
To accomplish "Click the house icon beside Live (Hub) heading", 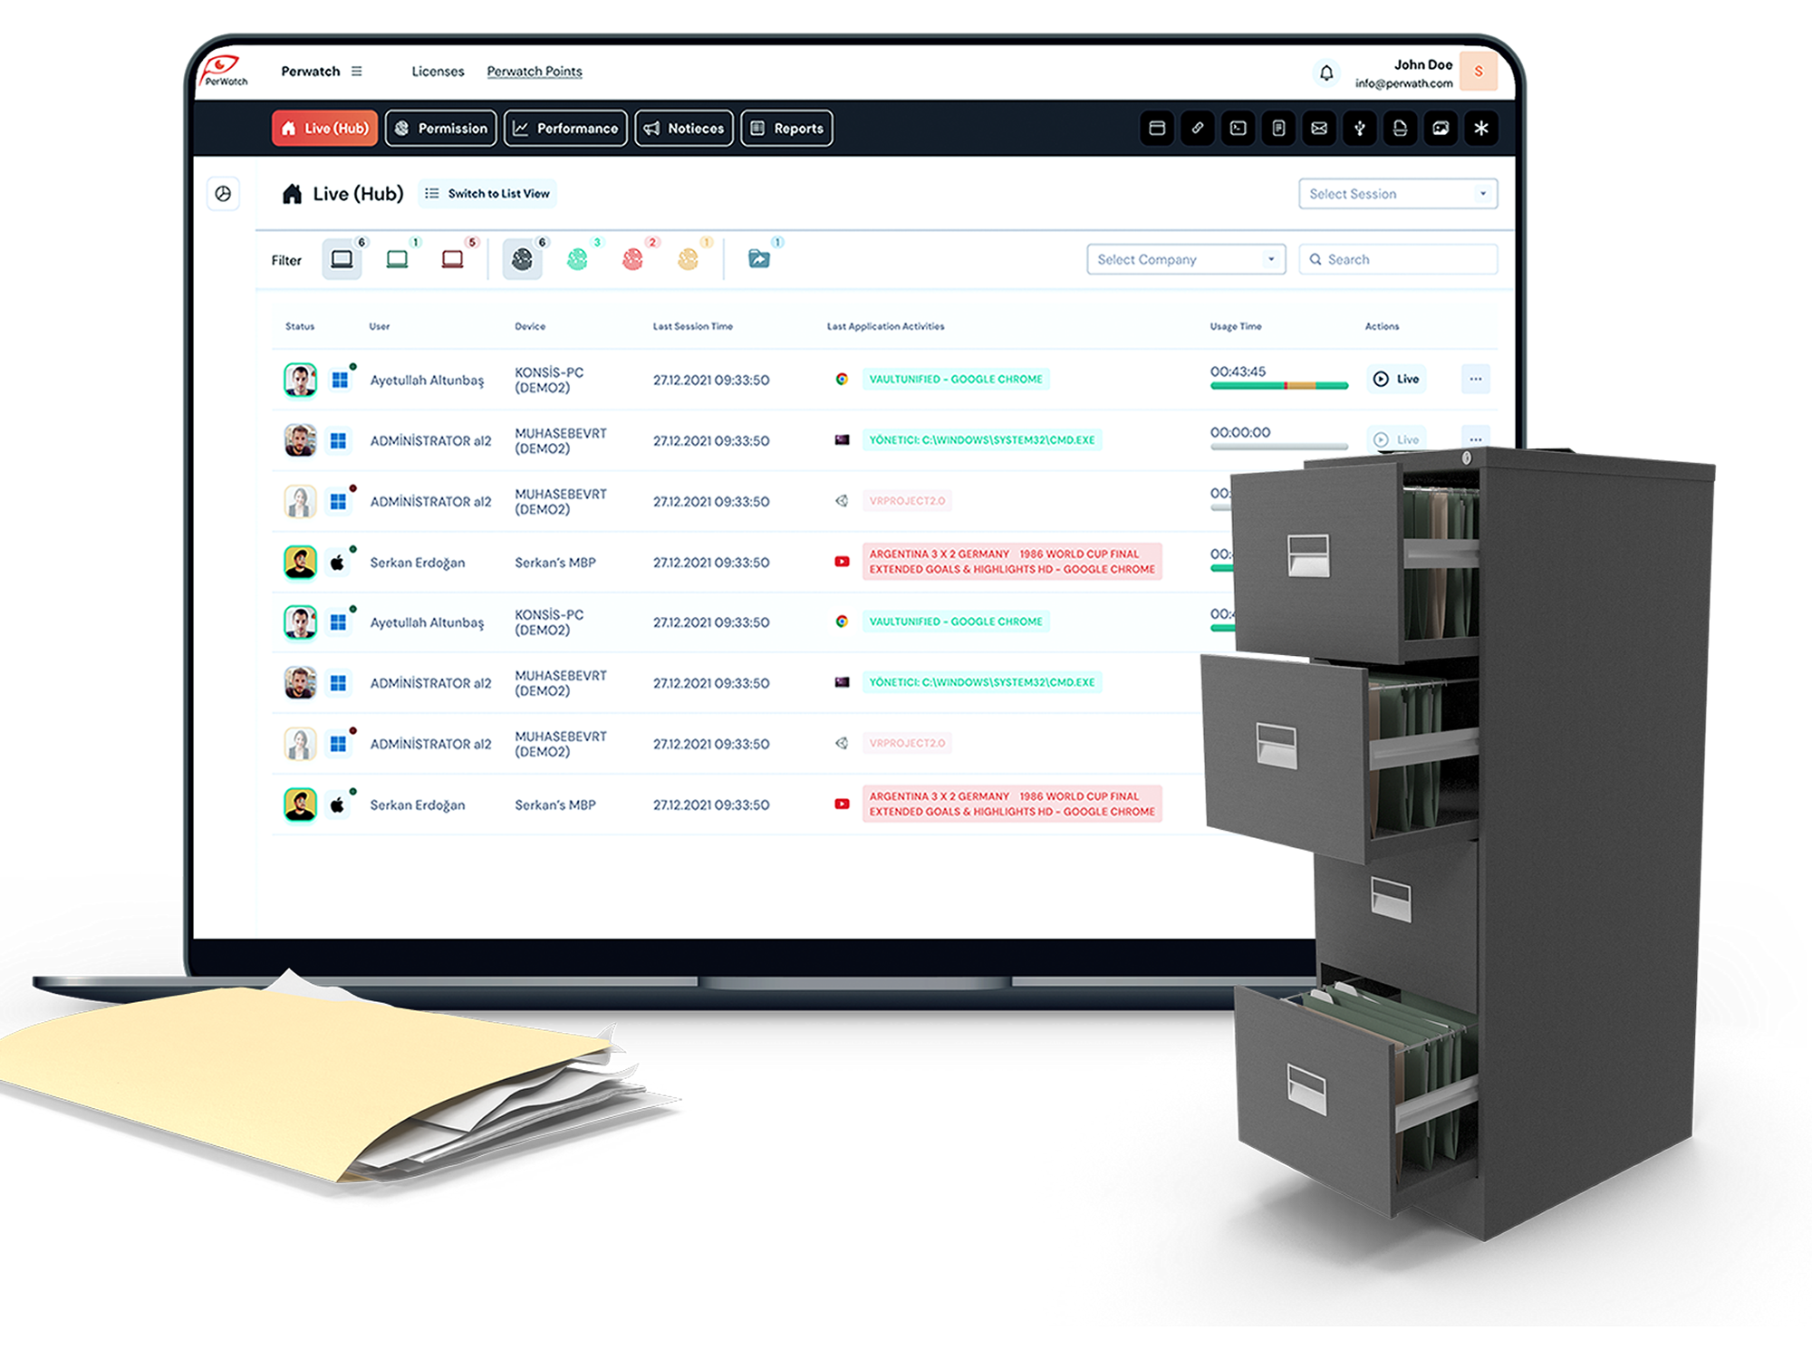I will 292,194.
